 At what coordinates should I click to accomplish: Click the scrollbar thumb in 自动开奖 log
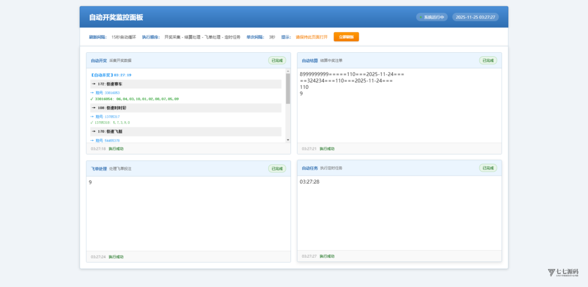pos(288,89)
